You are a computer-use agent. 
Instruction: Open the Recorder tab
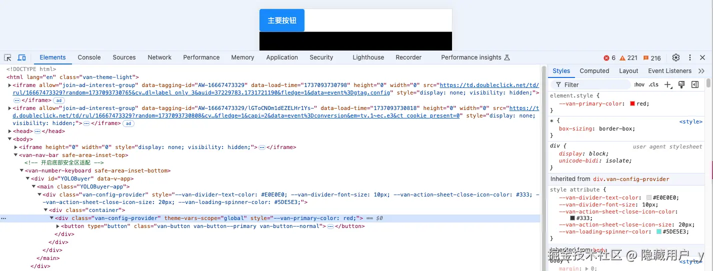click(408, 57)
